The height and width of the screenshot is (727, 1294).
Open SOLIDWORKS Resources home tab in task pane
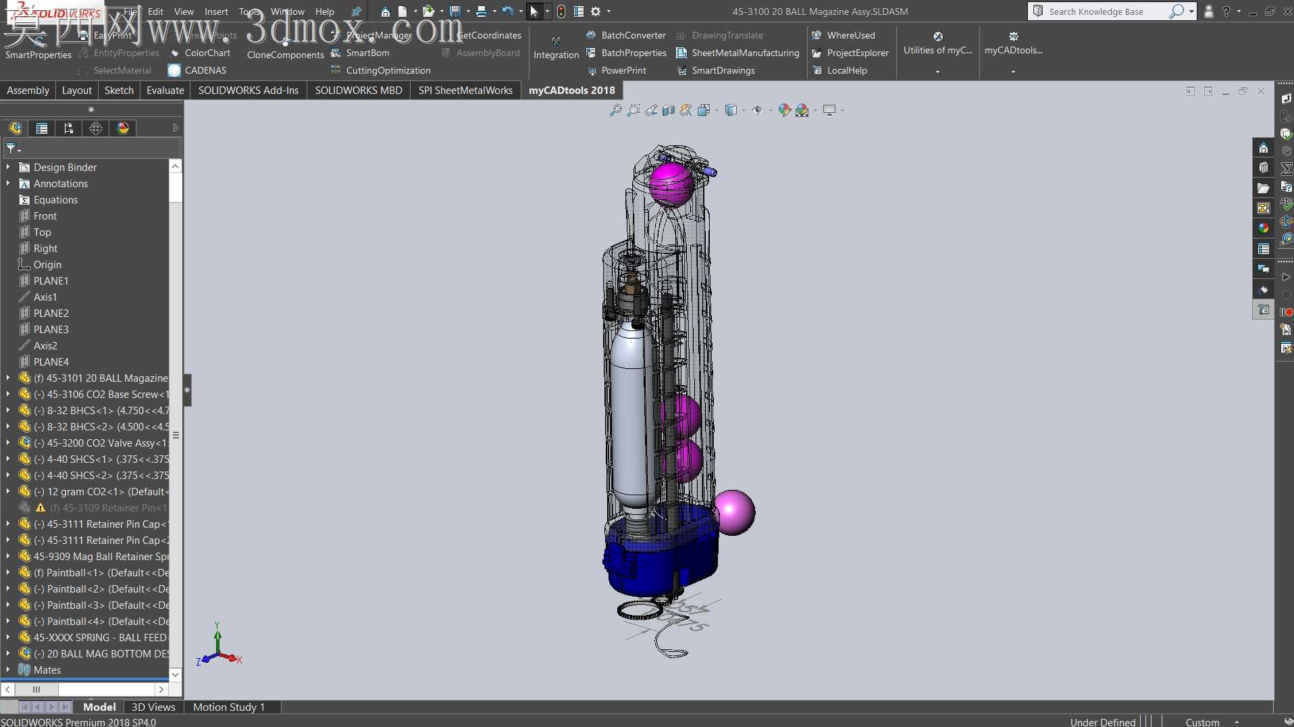1263,148
